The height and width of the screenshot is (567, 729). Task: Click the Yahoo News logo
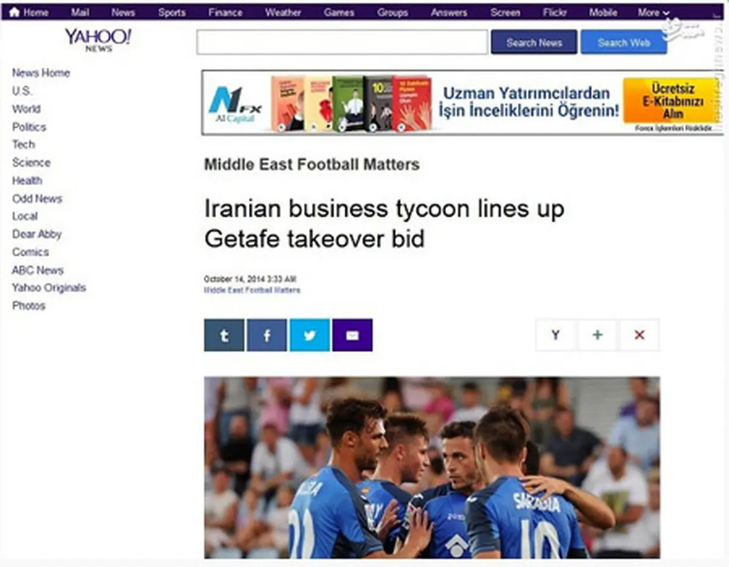[98, 40]
